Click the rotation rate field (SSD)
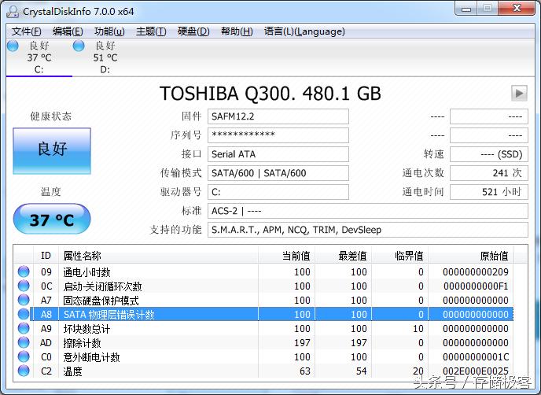The image size is (541, 395). tap(489, 154)
